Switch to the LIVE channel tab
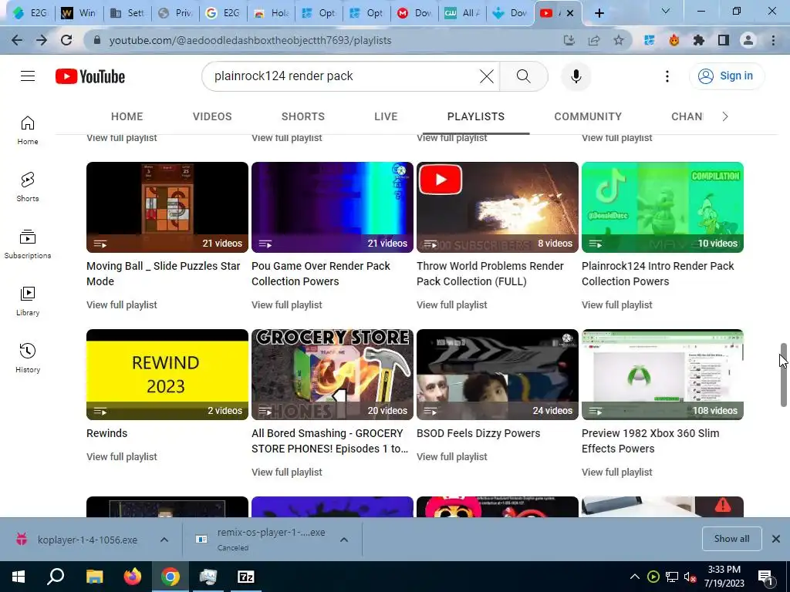 (x=386, y=116)
